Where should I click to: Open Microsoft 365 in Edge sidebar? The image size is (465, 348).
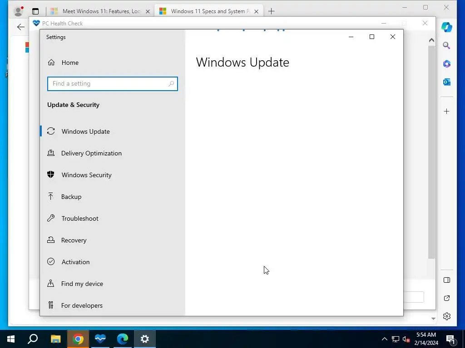(x=447, y=64)
